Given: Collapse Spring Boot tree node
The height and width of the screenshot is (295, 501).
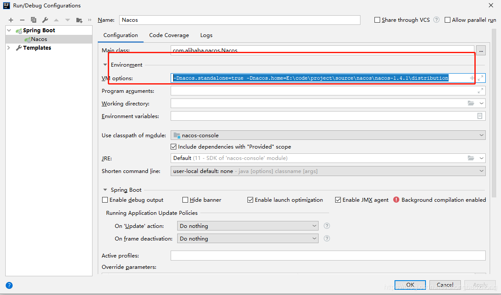Looking at the screenshot, I should pos(9,31).
